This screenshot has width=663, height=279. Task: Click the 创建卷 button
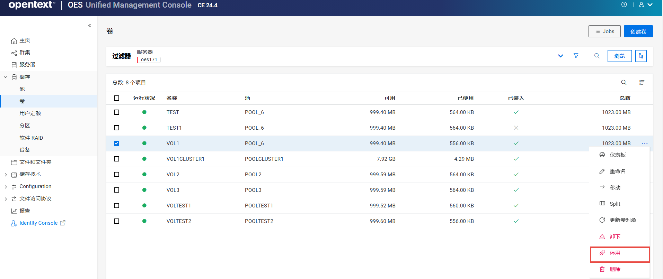tap(638, 31)
